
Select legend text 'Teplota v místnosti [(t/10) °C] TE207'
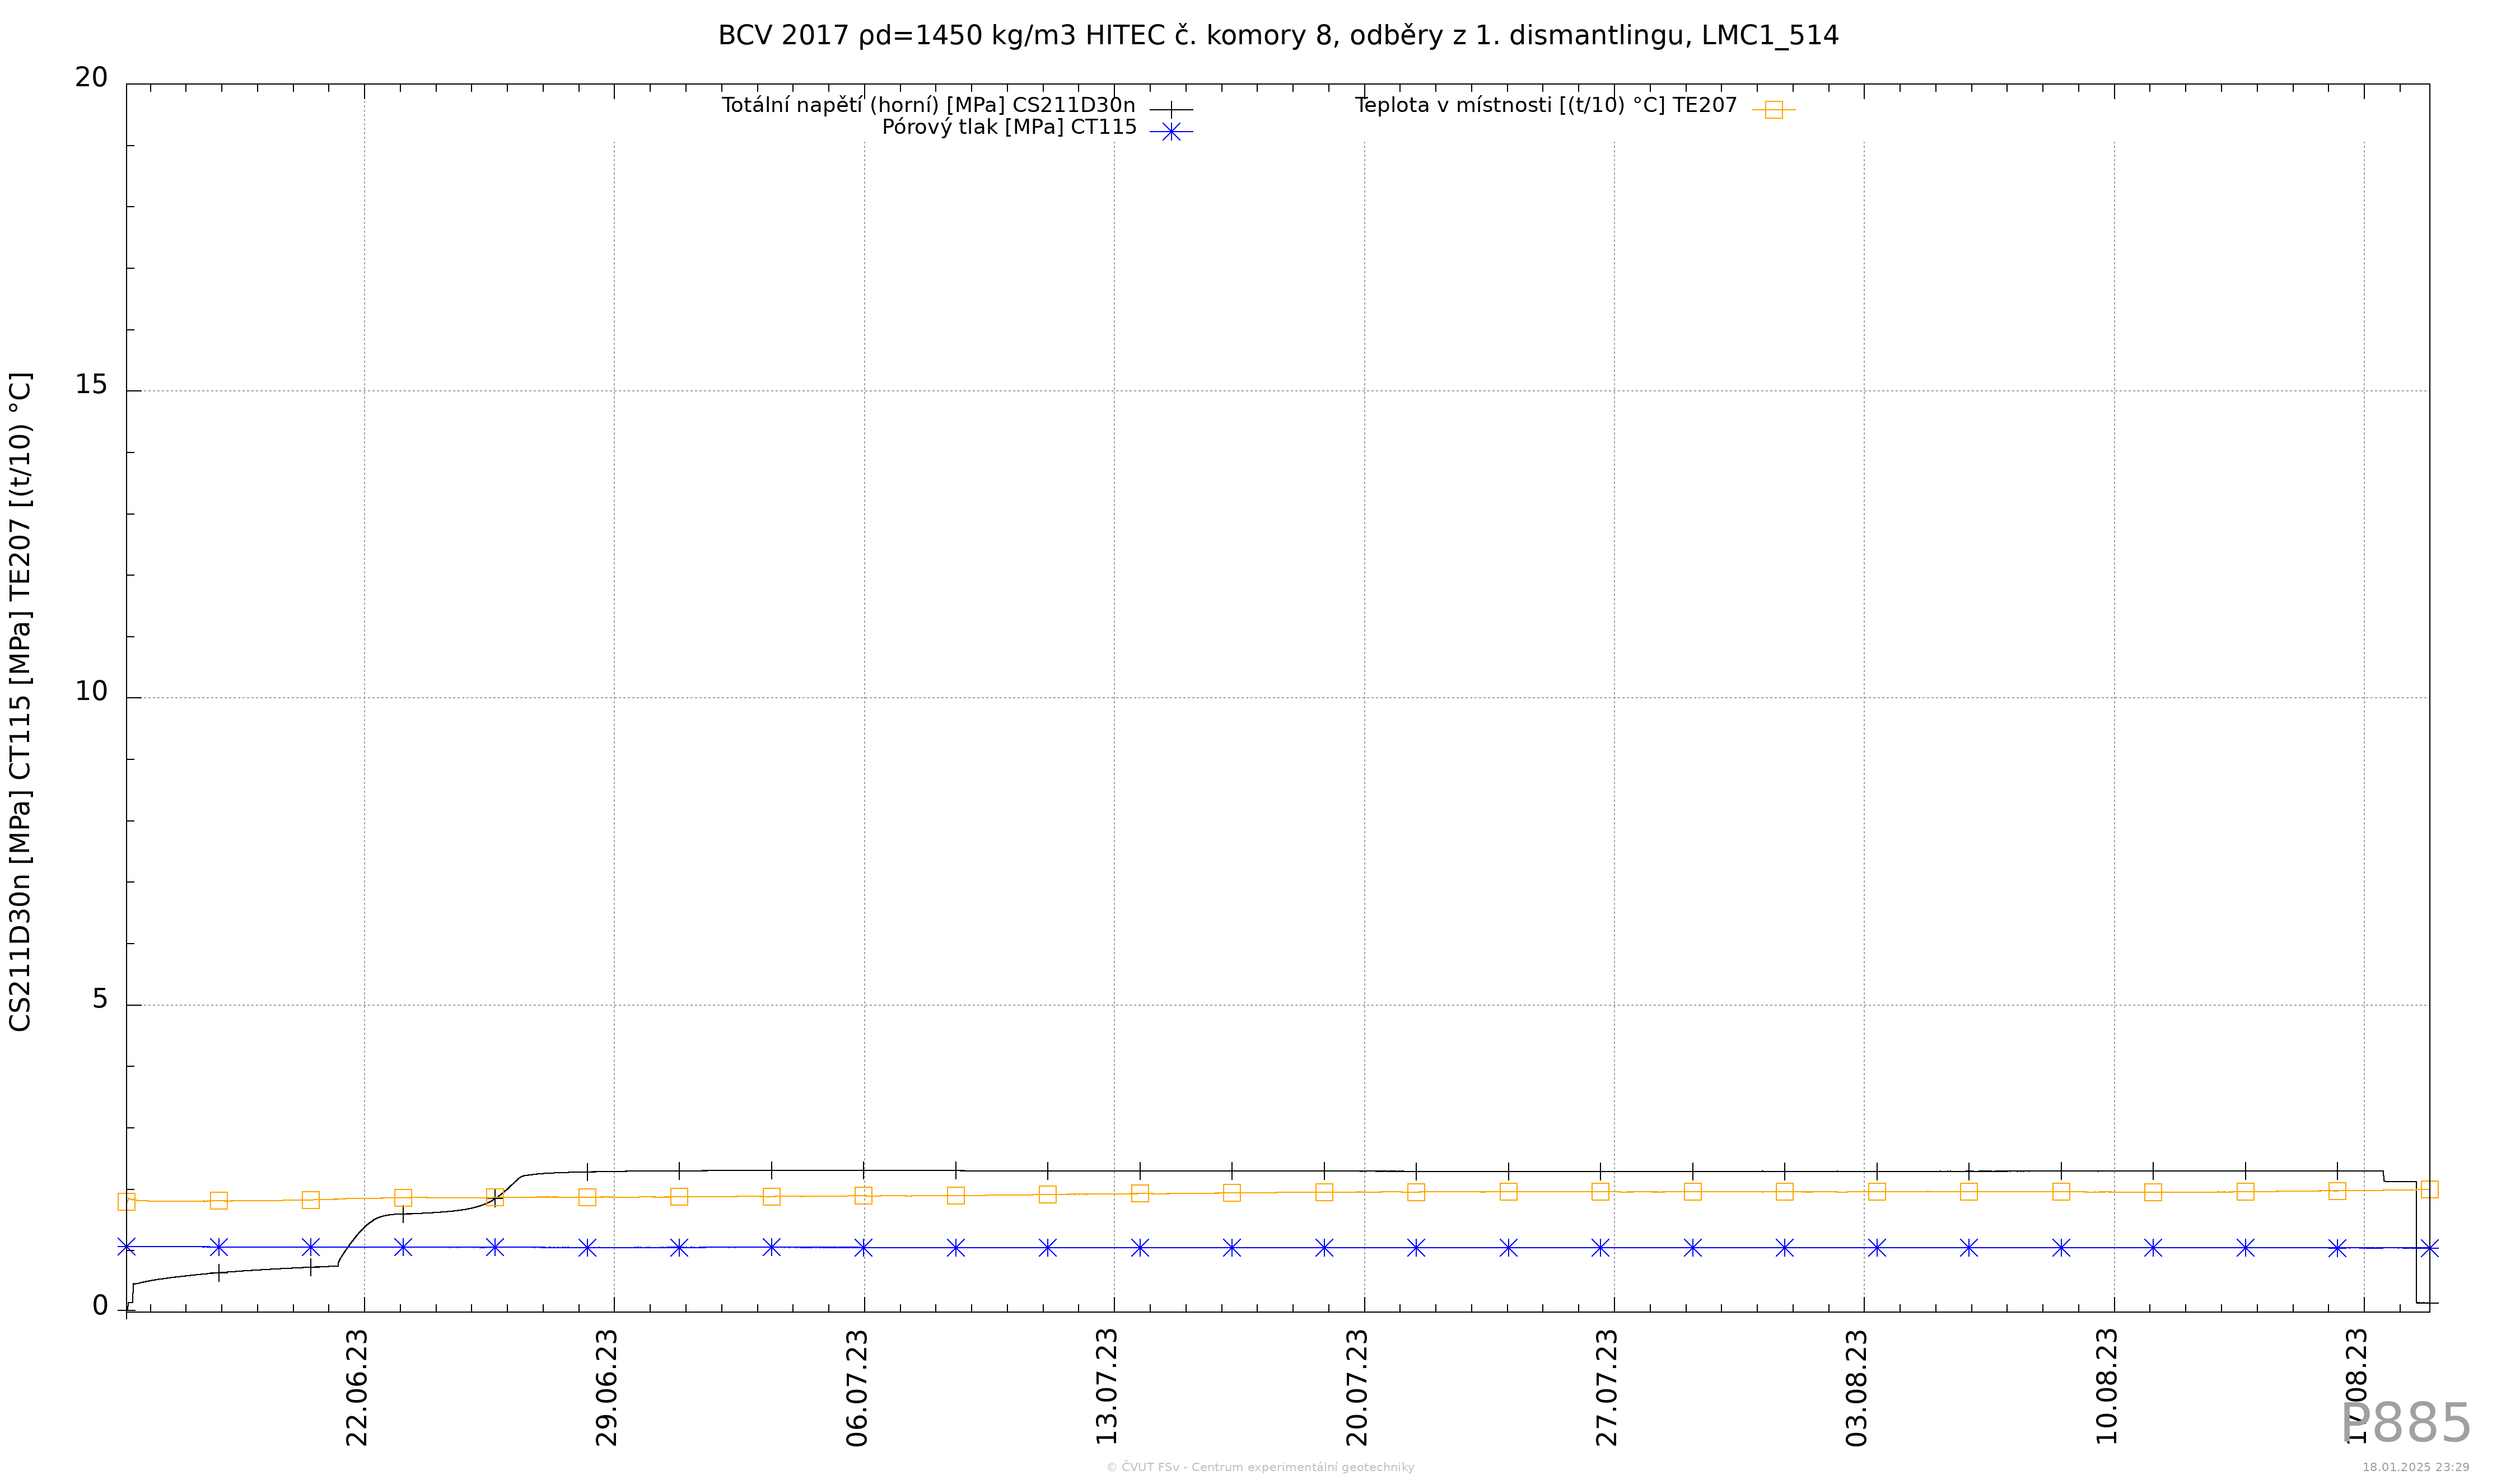tap(1546, 105)
